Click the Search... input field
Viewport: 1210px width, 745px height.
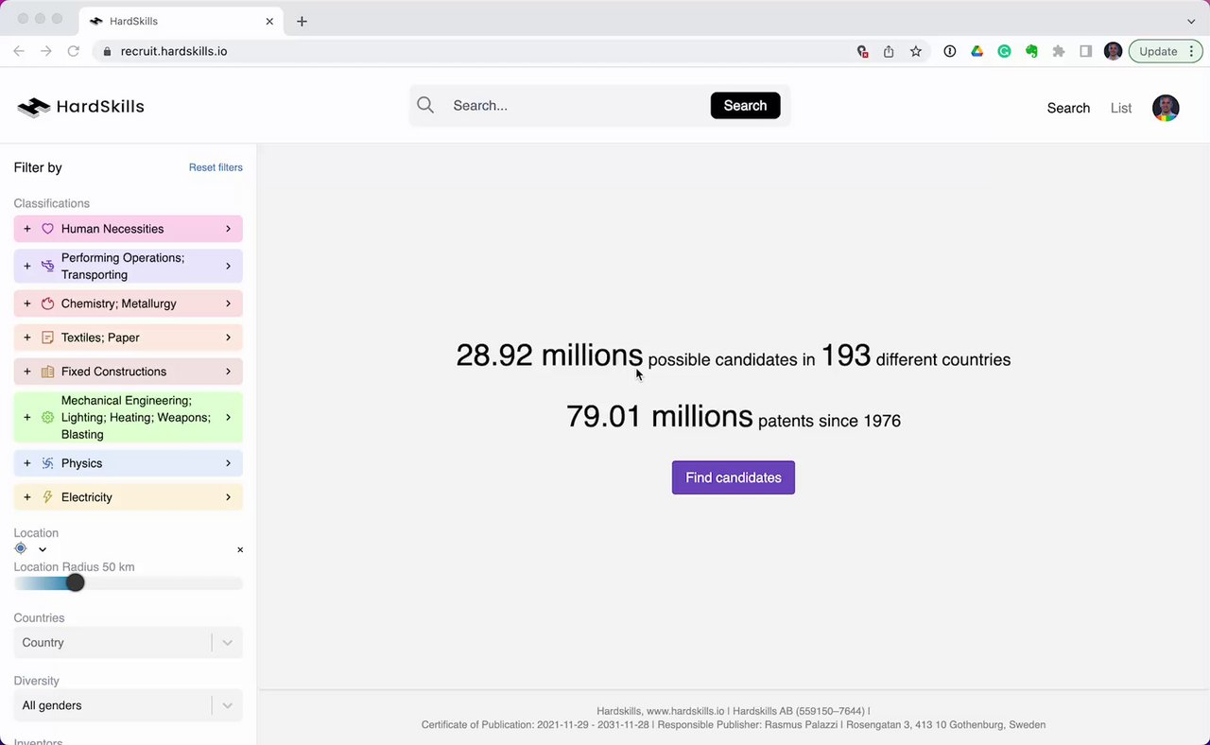tap(575, 106)
